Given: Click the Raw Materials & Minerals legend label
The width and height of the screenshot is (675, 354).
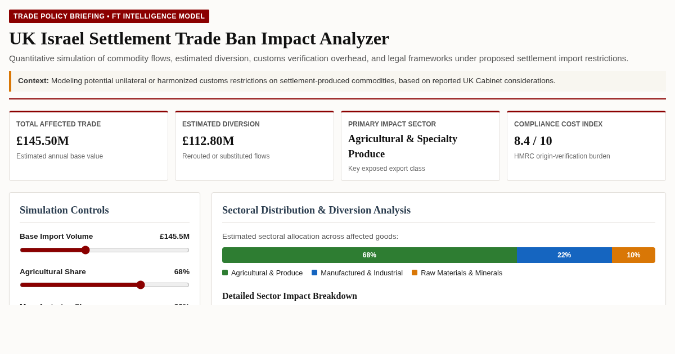Looking at the screenshot, I should [461, 273].
